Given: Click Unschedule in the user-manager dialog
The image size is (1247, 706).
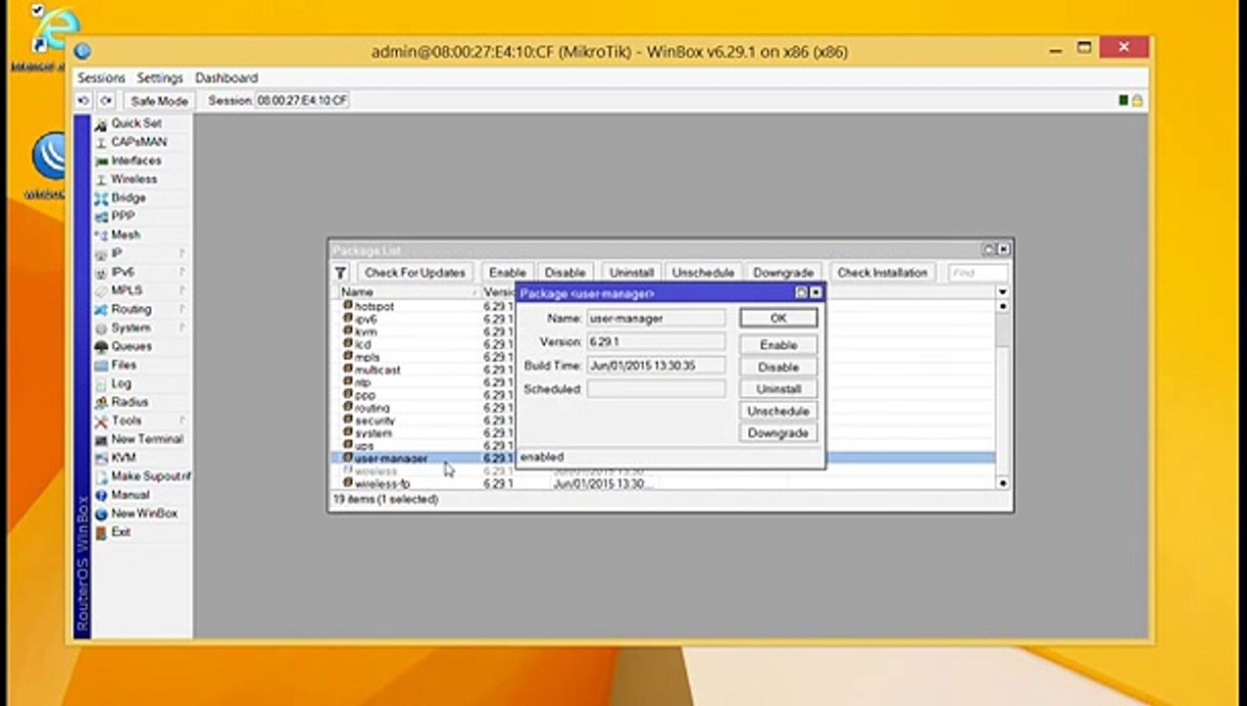Looking at the screenshot, I should [778, 411].
